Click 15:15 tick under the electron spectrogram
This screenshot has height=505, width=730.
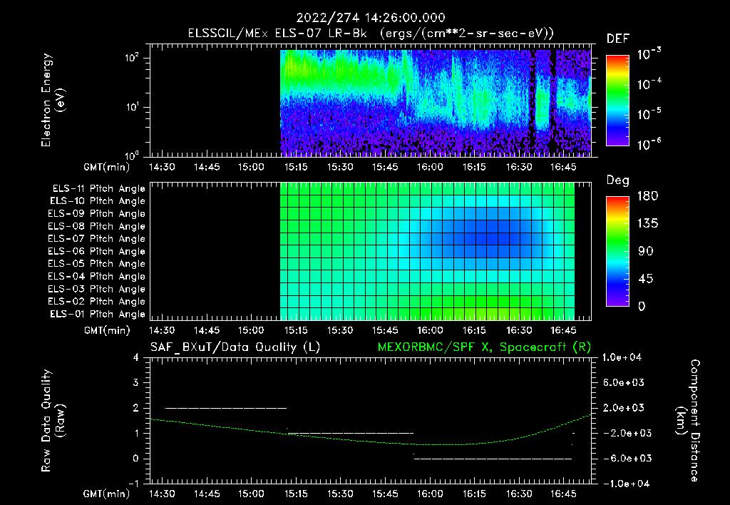coord(296,167)
